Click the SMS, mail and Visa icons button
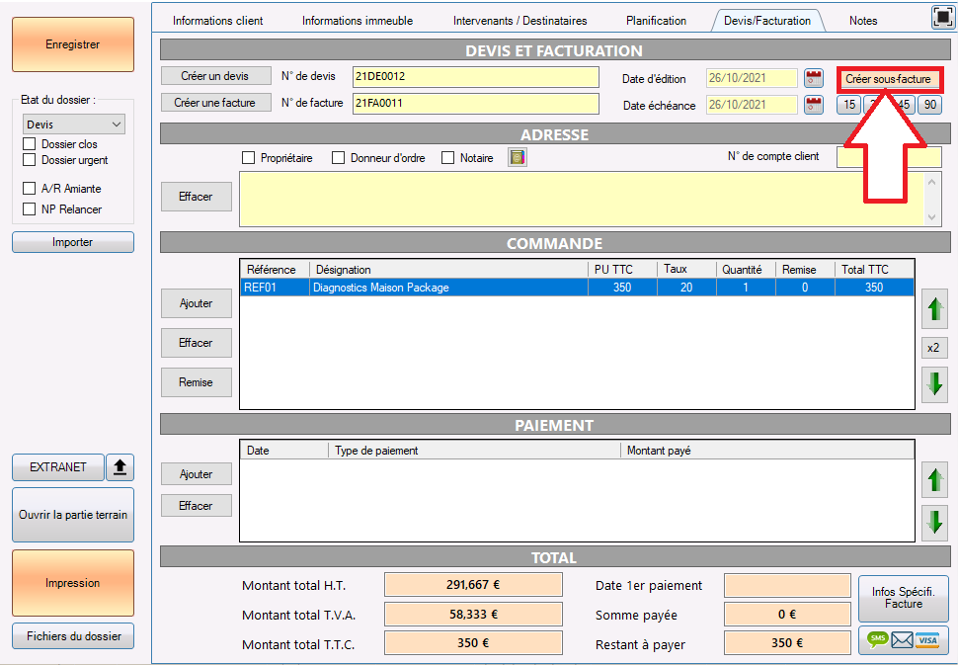958x665 pixels. [x=903, y=640]
